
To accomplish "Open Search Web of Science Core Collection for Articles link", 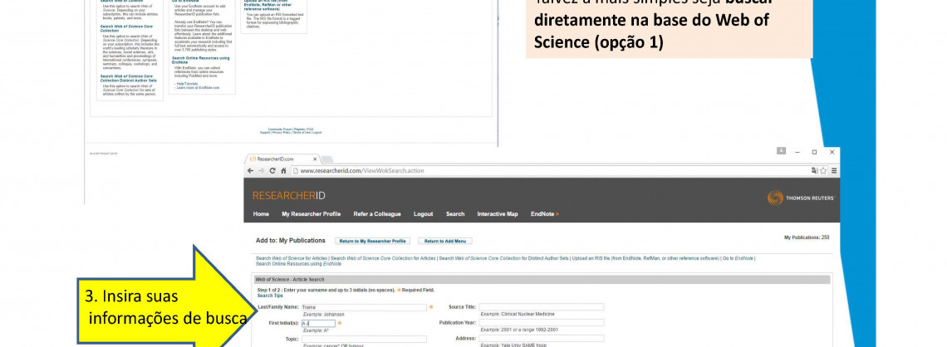I will point(383,258).
